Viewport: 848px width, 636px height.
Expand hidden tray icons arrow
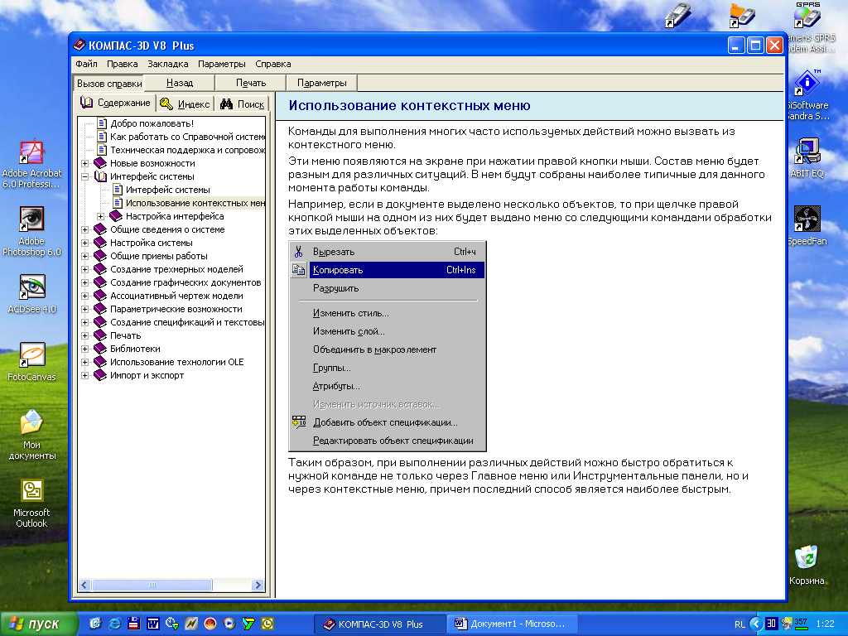click(x=756, y=624)
